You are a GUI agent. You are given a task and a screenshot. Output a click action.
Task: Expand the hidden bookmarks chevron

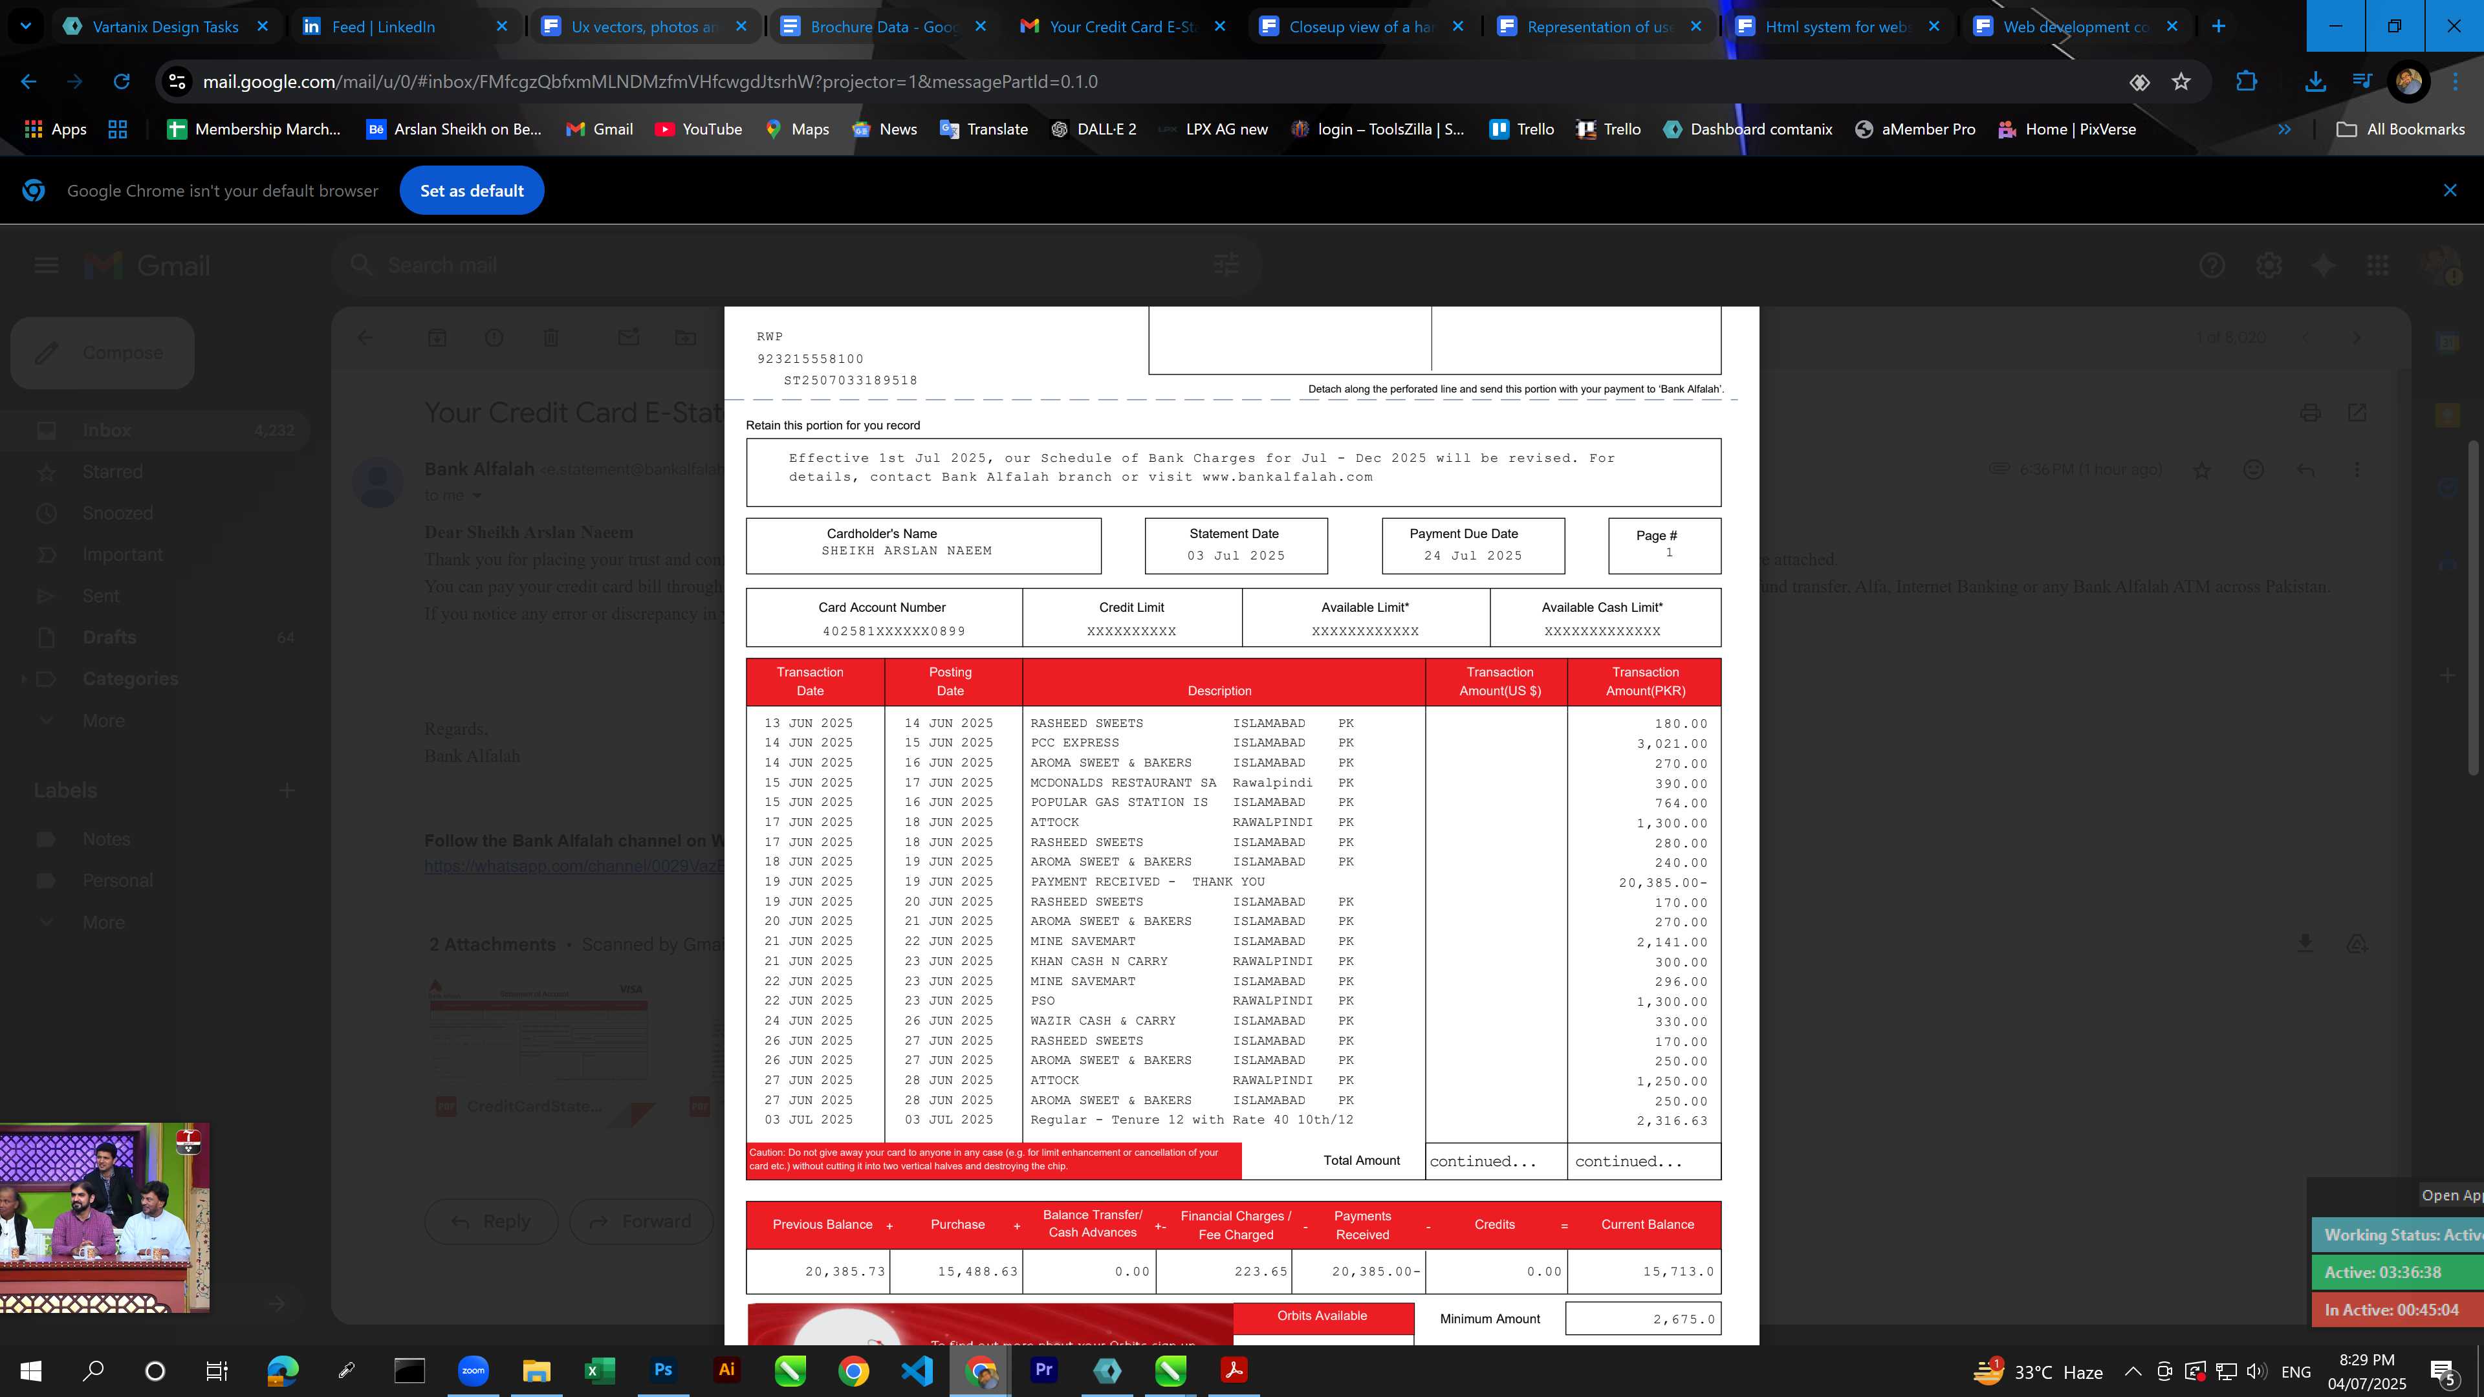tap(2283, 129)
